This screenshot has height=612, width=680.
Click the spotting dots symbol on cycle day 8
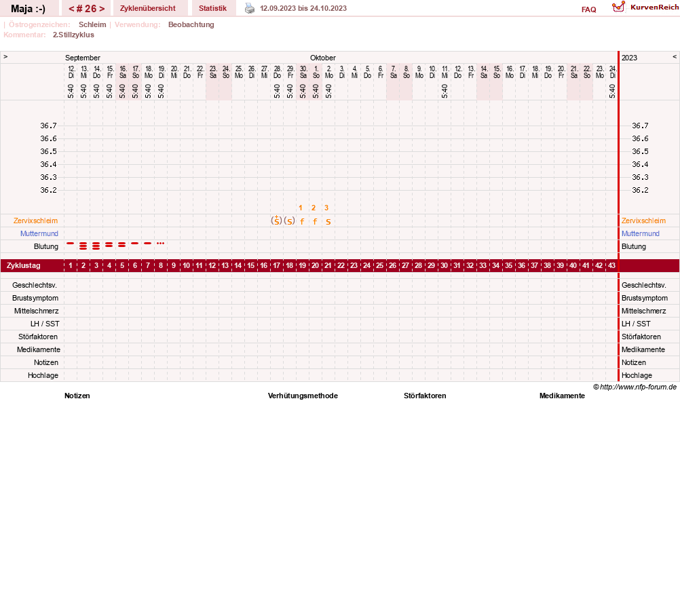tap(160, 243)
